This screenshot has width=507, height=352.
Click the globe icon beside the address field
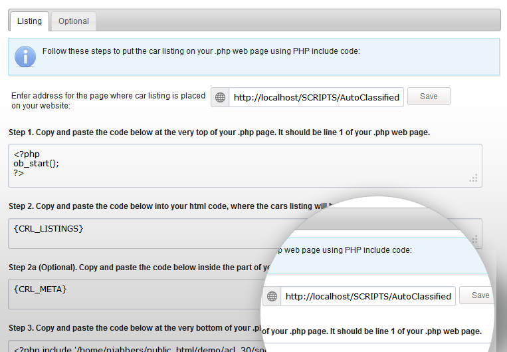(x=220, y=97)
